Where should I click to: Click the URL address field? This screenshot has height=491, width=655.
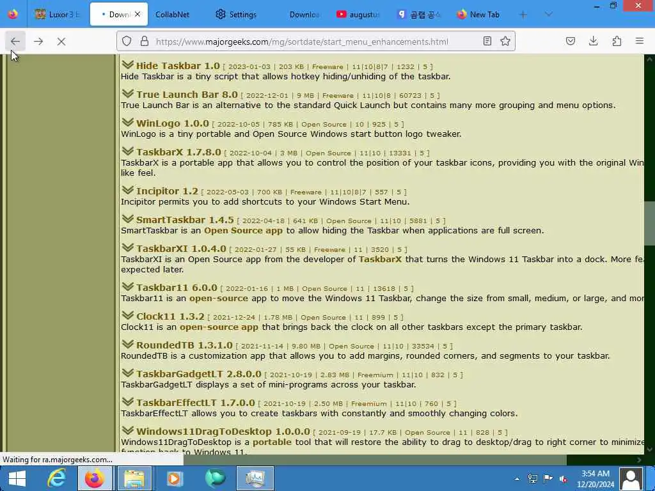coord(302,42)
